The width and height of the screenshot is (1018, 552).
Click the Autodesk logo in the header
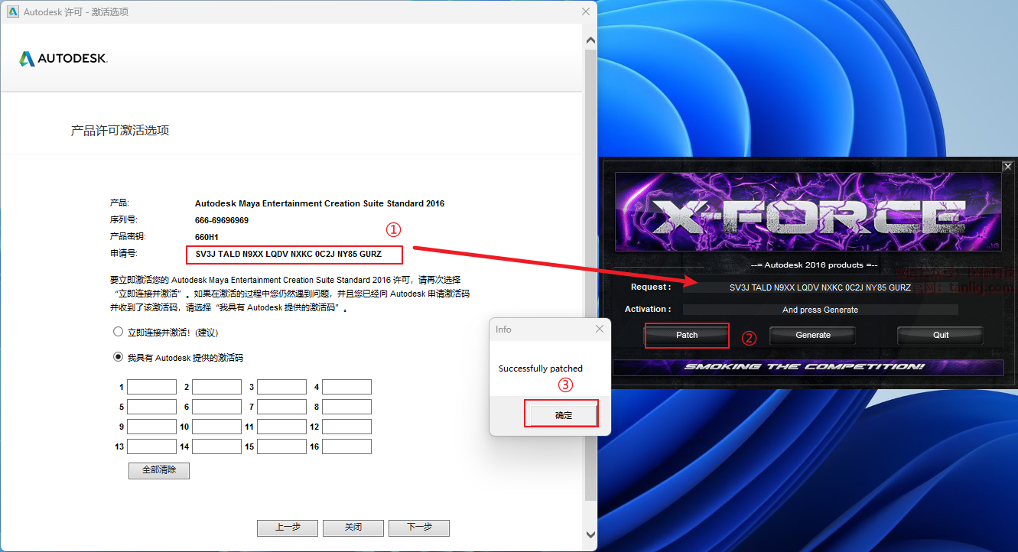tap(63, 59)
